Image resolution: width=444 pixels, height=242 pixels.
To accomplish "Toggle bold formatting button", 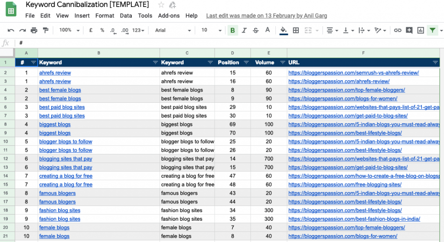I will [232, 30].
